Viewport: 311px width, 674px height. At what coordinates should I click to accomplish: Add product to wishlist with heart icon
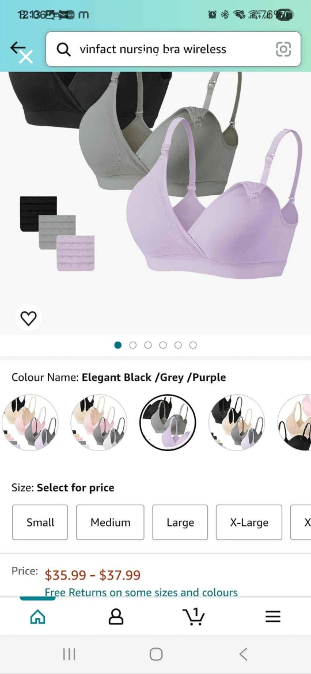29,318
